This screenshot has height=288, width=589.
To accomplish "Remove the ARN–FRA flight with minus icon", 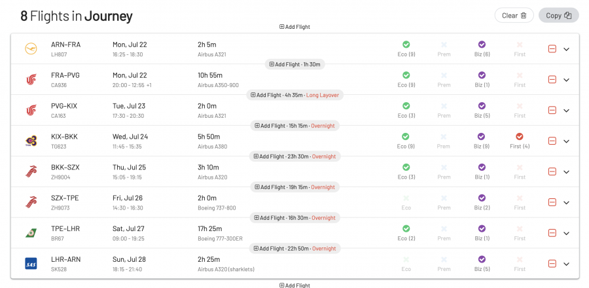I will pyautogui.click(x=552, y=49).
